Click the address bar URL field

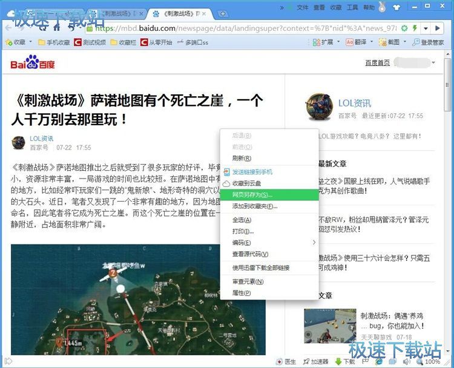242,28
